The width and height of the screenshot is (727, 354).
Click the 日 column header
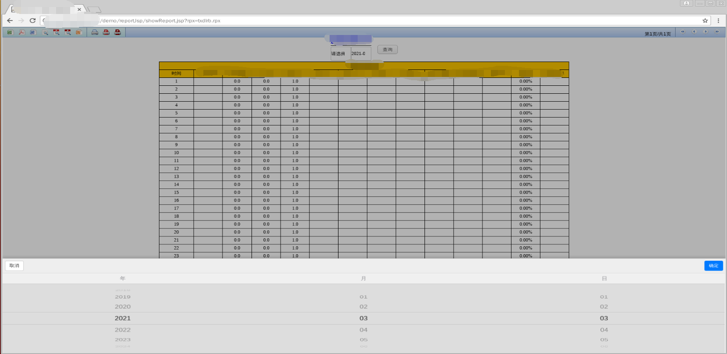pyautogui.click(x=604, y=278)
